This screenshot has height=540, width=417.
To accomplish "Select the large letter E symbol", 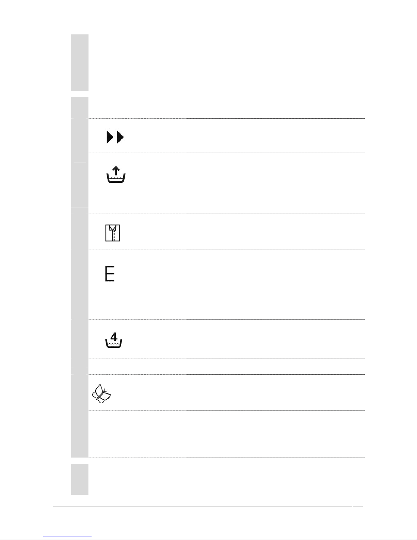I will tap(110, 274).
